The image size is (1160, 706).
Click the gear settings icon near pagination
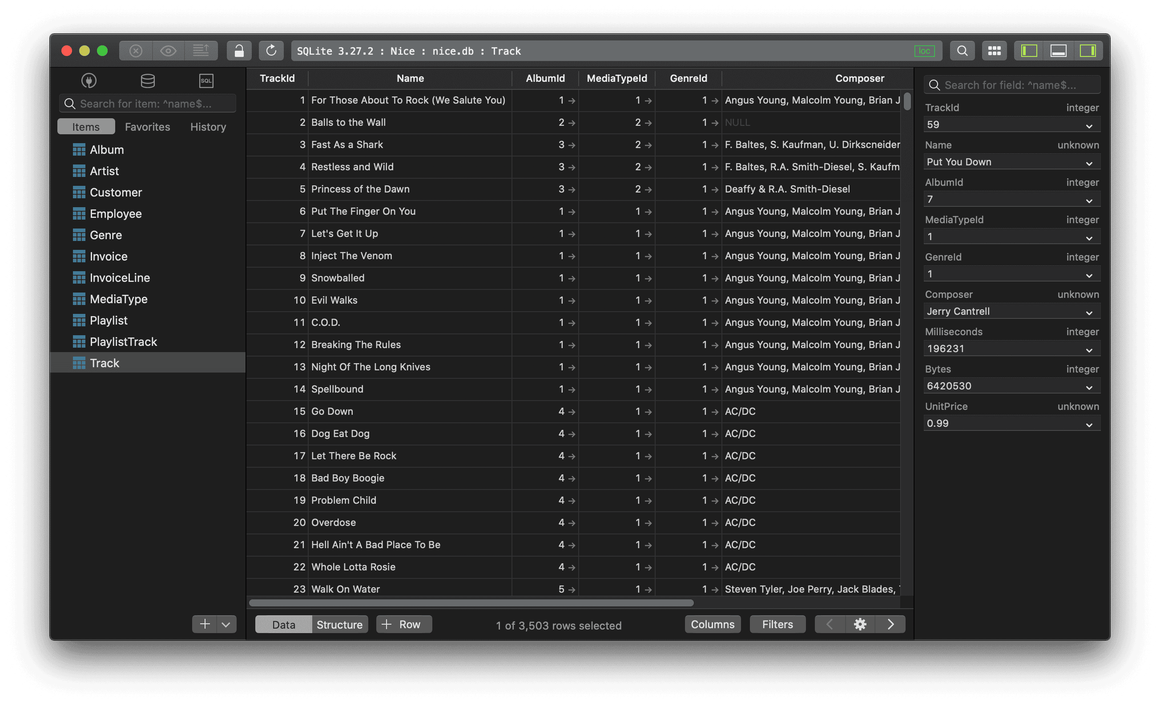click(x=860, y=624)
